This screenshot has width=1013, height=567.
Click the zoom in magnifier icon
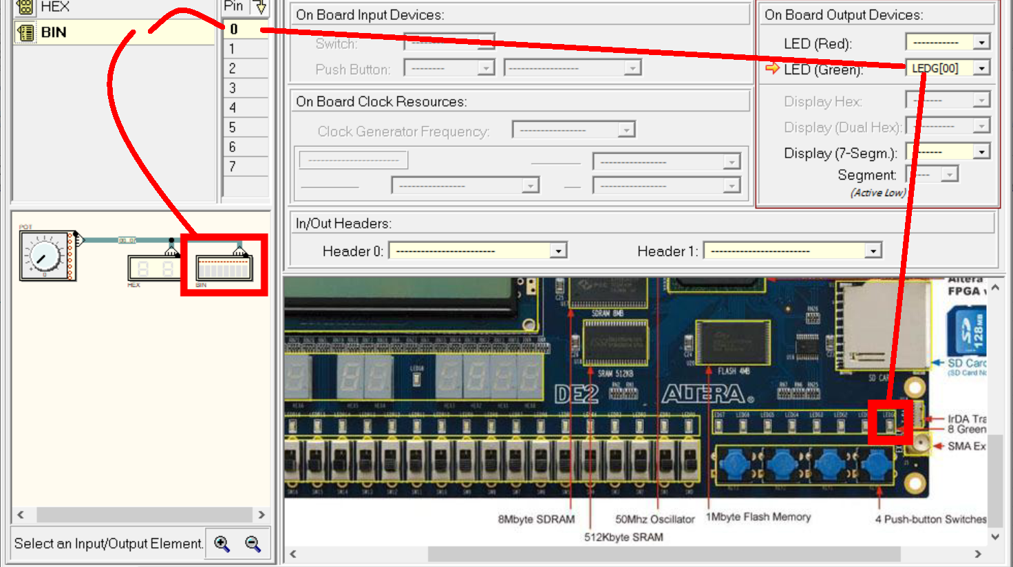[x=222, y=544]
